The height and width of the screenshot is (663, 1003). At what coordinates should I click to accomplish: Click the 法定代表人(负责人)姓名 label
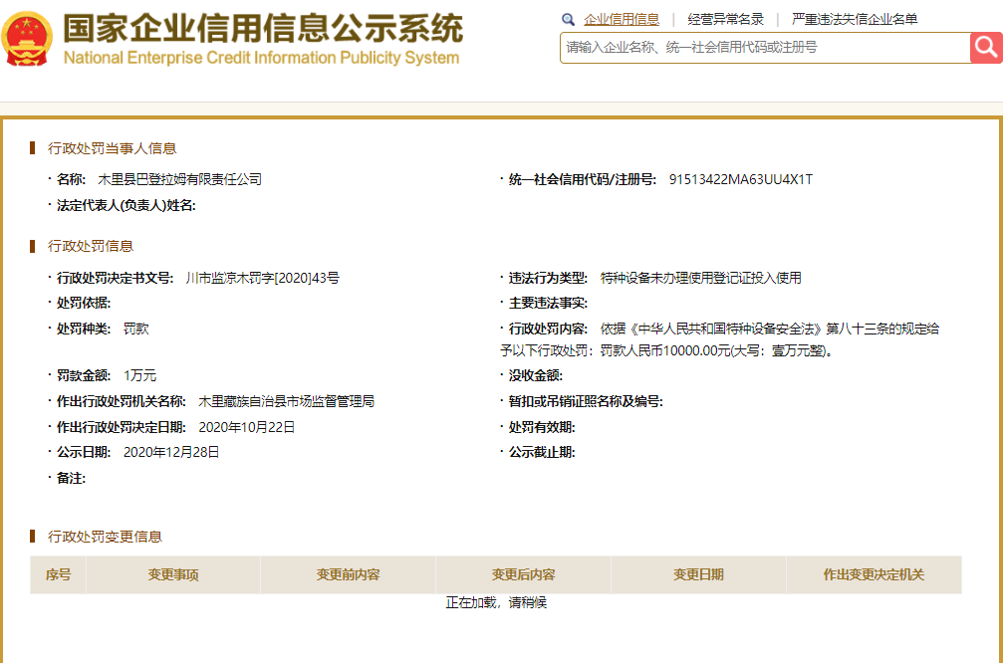tap(126, 206)
